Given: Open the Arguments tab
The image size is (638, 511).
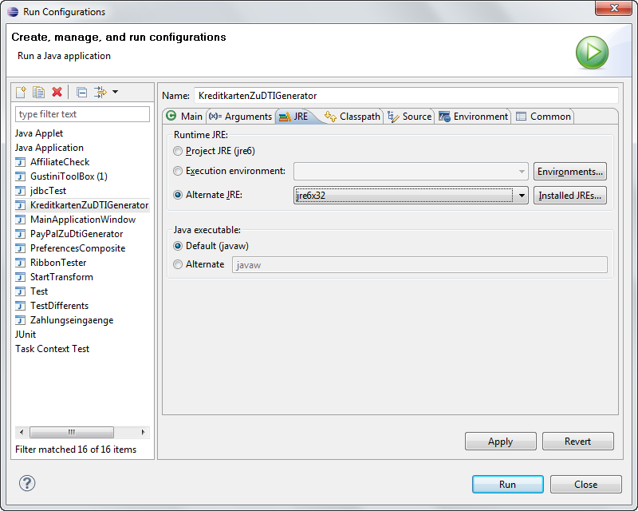Looking at the screenshot, I should [241, 117].
